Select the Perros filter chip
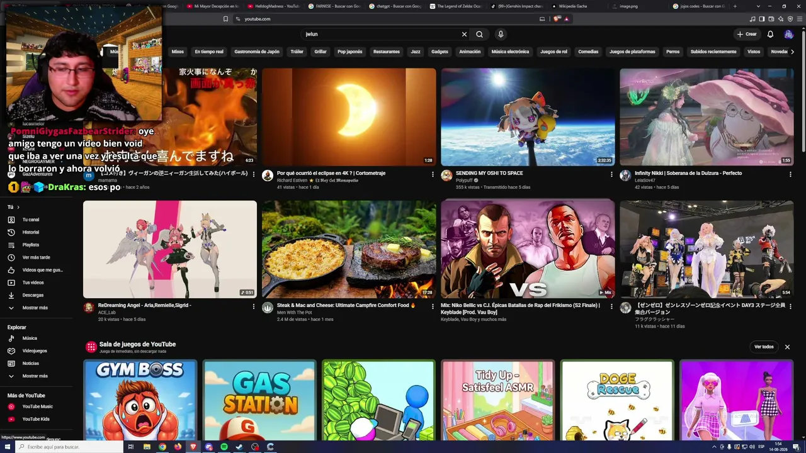The image size is (806, 453). pyautogui.click(x=673, y=52)
